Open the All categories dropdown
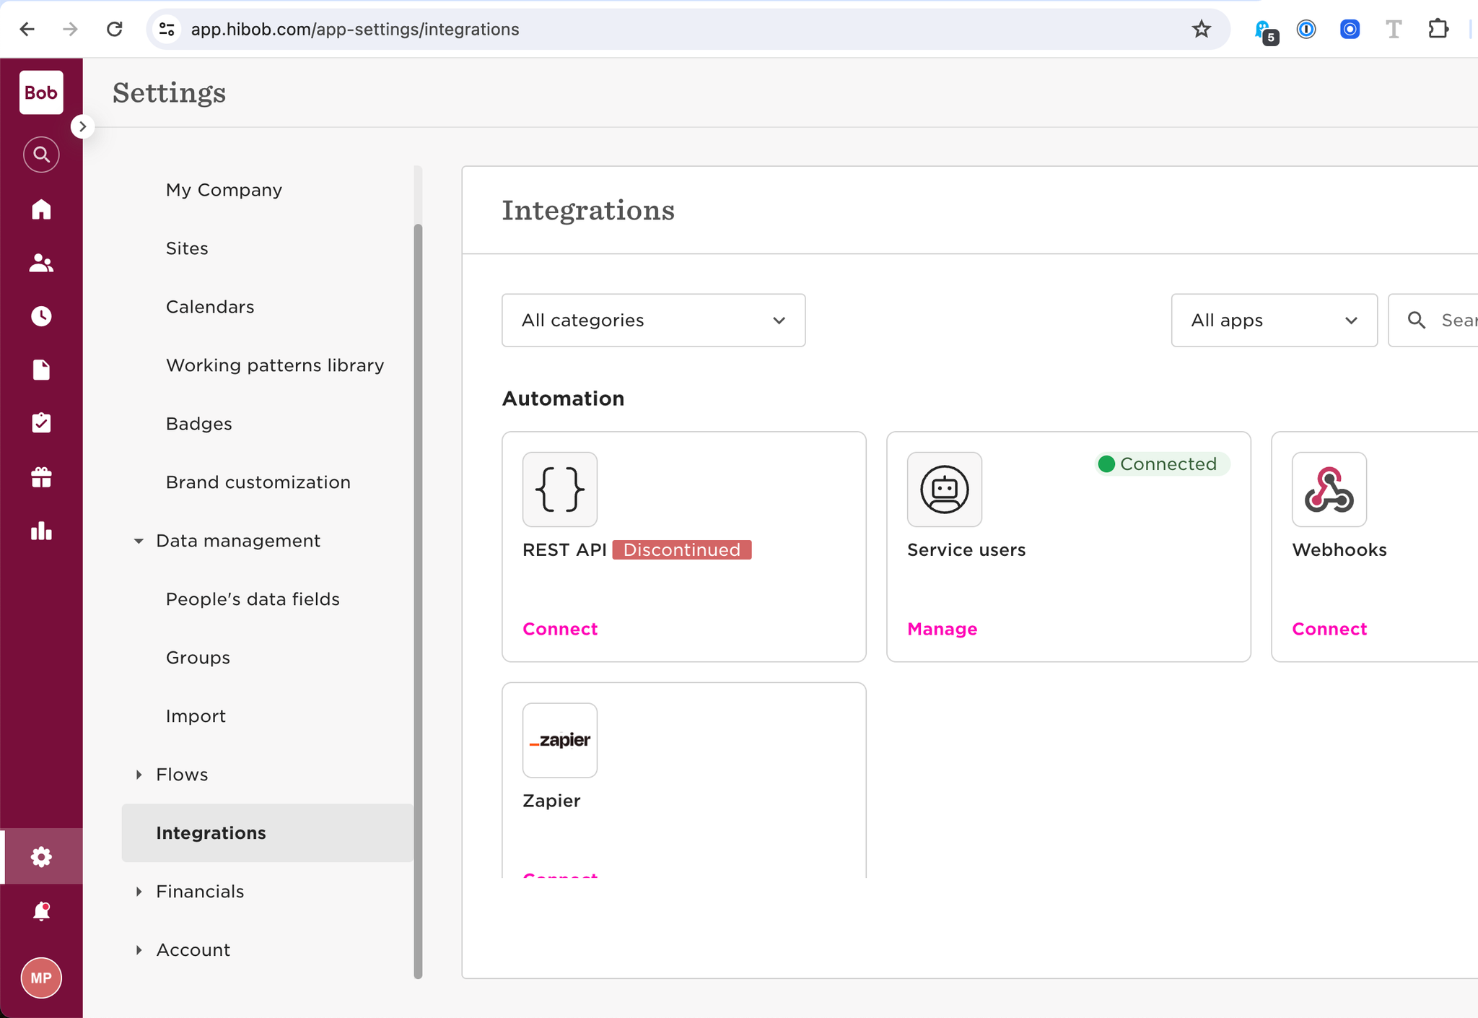 653,320
